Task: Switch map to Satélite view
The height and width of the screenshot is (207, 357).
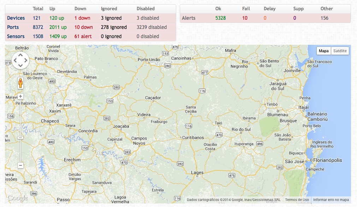Action: point(340,51)
